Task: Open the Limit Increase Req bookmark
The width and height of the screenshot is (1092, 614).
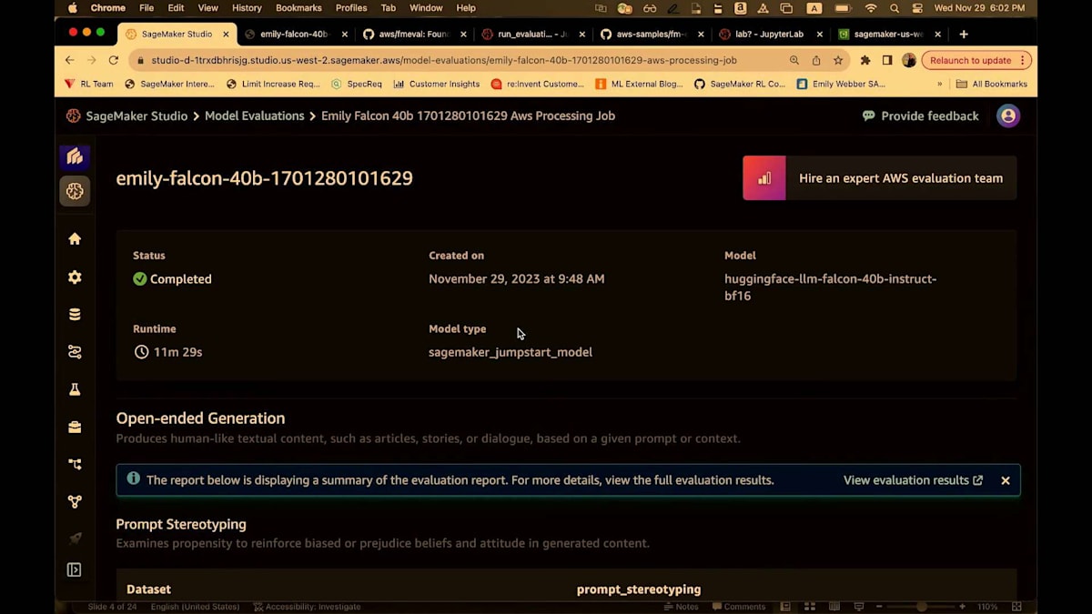Action: [273, 84]
